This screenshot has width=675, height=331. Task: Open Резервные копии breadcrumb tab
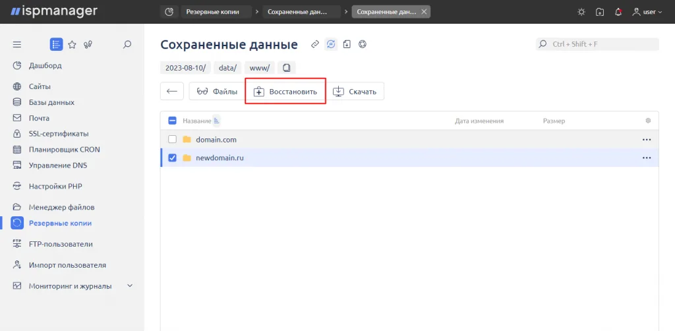[216, 12]
